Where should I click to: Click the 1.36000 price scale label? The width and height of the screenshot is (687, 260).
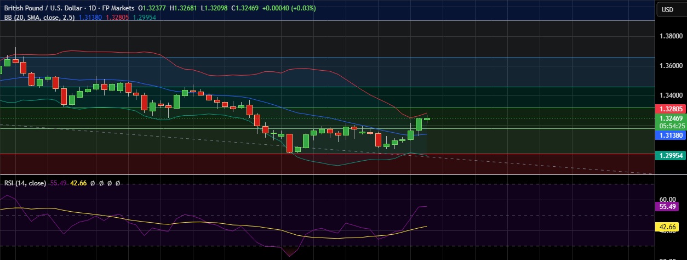point(670,66)
